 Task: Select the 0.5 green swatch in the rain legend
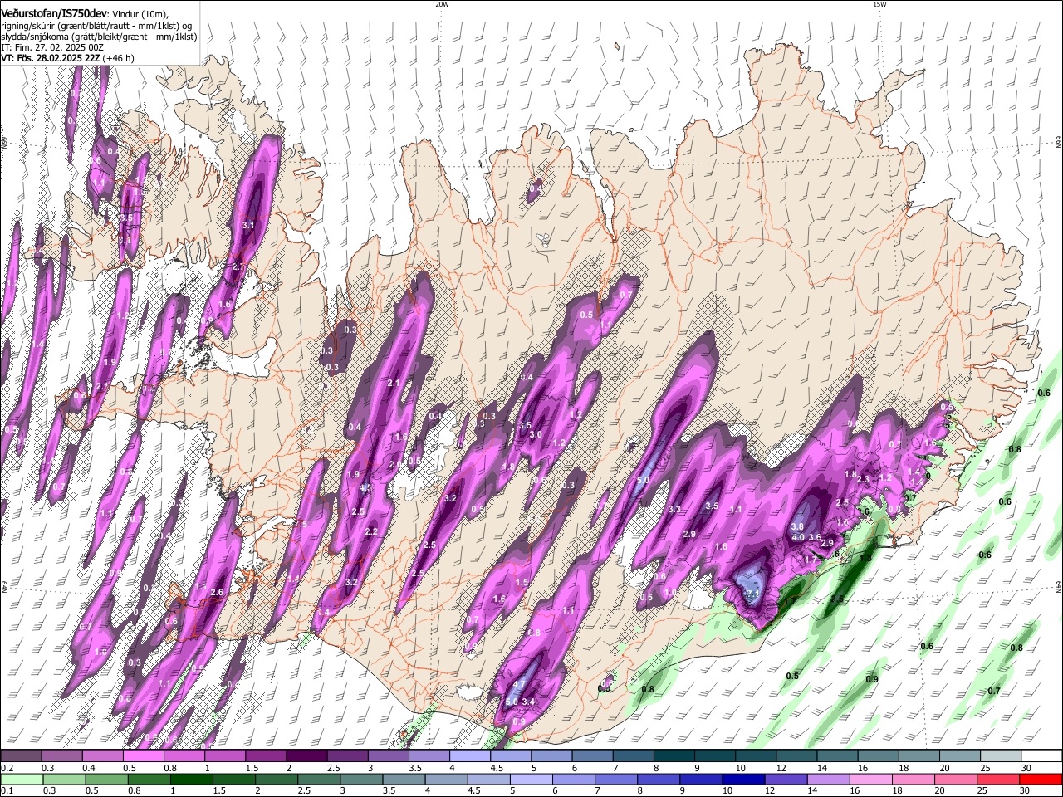click(106, 779)
